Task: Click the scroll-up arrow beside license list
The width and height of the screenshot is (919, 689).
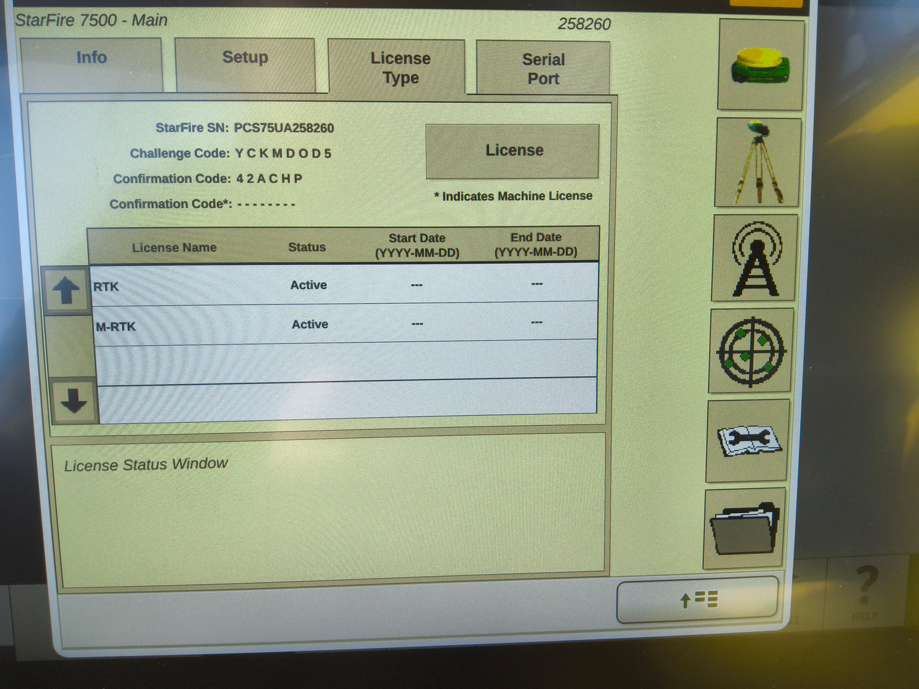Action: click(66, 288)
